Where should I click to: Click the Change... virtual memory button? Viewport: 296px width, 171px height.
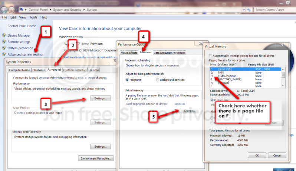coord(190,111)
